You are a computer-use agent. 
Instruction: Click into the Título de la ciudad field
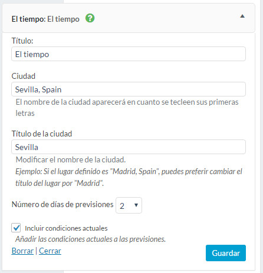(129, 147)
